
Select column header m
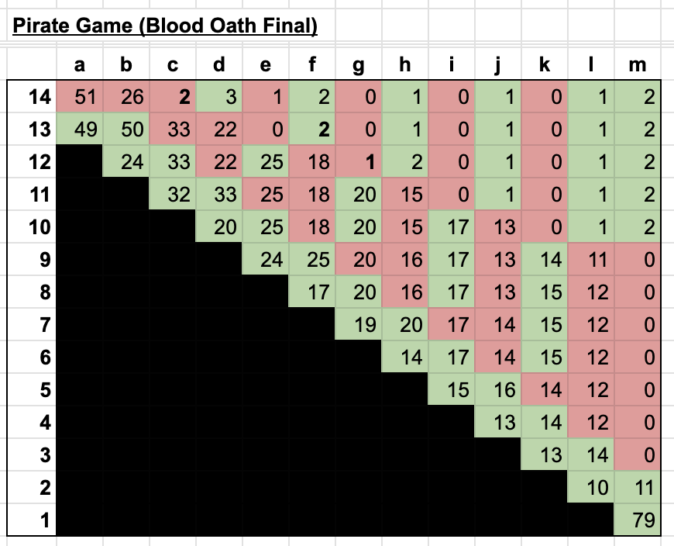point(637,65)
